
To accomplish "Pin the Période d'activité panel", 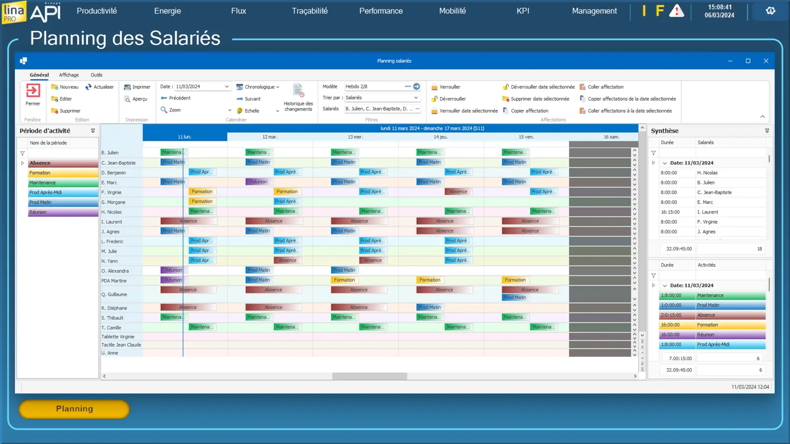I will [93, 131].
